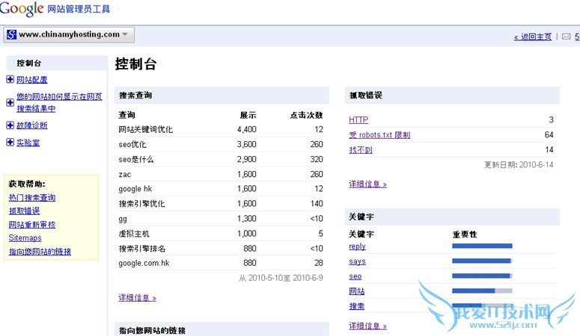Image resolution: width=580 pixels, height=336 pixels.
Task: Open the envelope messages icon
Action: coord(567,36)
